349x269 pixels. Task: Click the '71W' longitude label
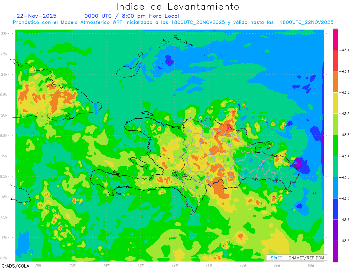209,265
